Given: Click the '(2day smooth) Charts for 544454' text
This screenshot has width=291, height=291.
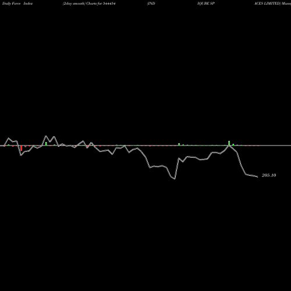Looking at the screenshot, I should 89,3.
